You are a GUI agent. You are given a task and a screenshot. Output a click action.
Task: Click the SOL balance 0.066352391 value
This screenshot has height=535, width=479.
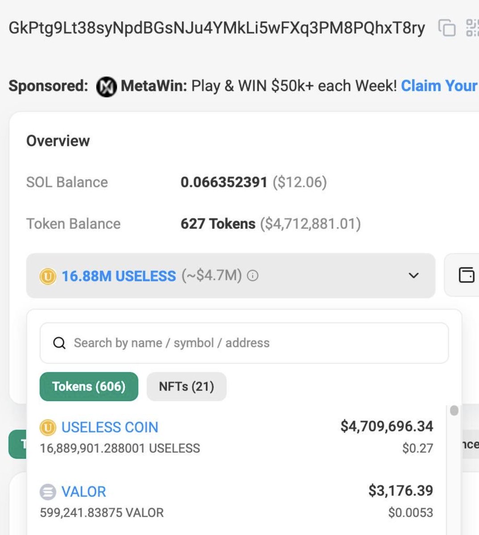[224, 182]
